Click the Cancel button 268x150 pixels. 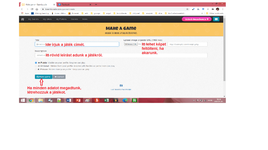59,77
